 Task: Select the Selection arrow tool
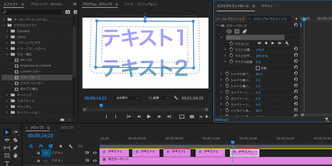coord(7,132)
